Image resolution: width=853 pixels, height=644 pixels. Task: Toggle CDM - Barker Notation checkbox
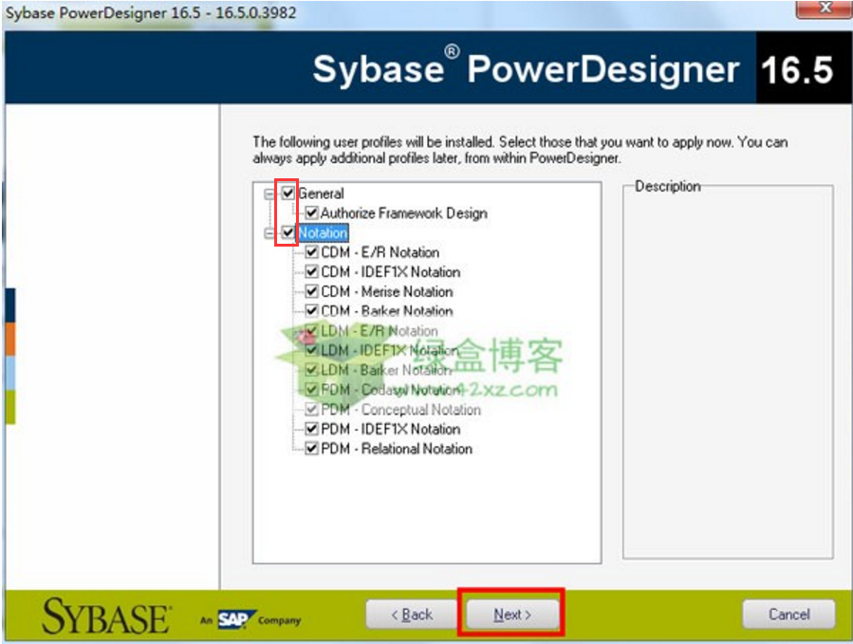311,310
